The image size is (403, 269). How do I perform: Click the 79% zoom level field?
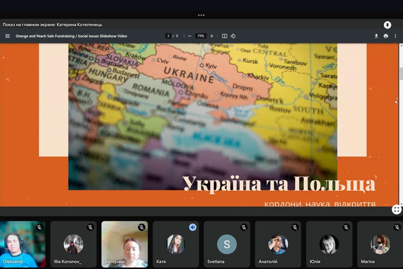click(x=201, y=36)
